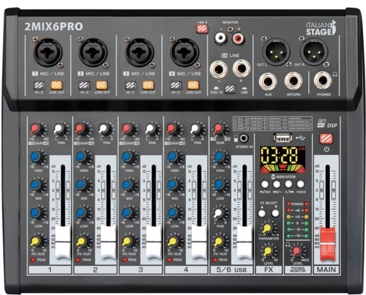Click the channel 4 MIC/LINE combo input
366x295 pixels.
184,52
